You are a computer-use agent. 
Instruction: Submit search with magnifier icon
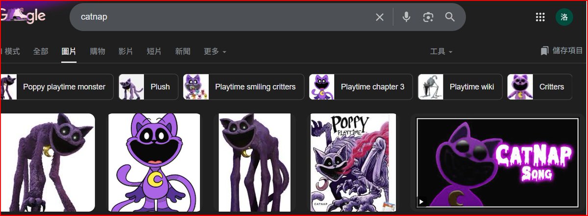[x=450, y=17]
